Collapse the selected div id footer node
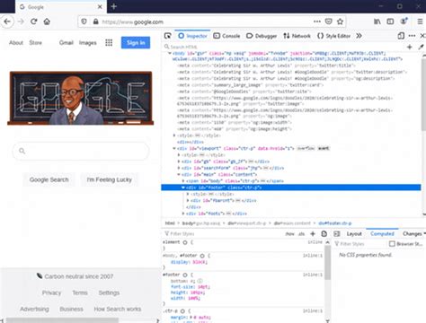The image size is (426, 323). point(183,188)
